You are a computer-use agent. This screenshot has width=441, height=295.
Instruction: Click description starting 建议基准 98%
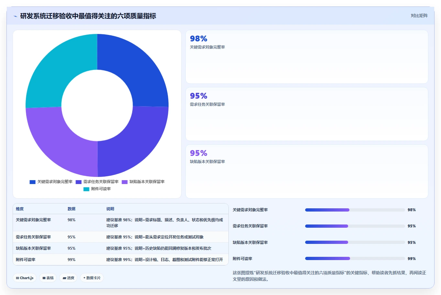coord(165,223)
